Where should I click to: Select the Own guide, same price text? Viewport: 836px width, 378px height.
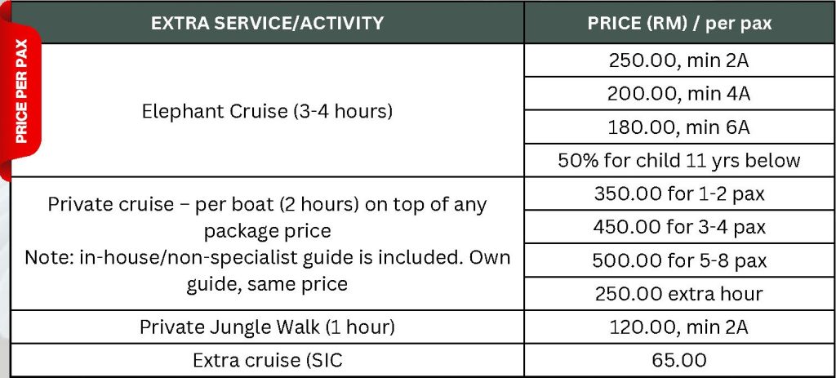pos(267,284)
